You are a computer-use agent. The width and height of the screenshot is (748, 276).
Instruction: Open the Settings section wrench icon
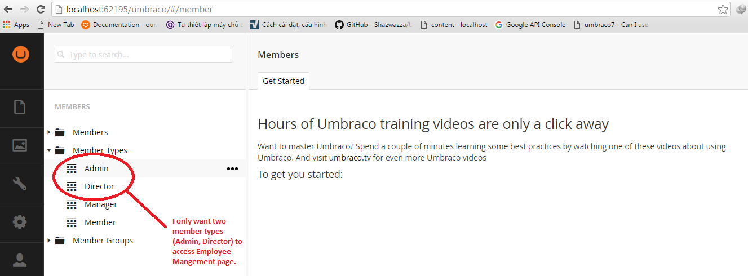click(x=20, y=184)
